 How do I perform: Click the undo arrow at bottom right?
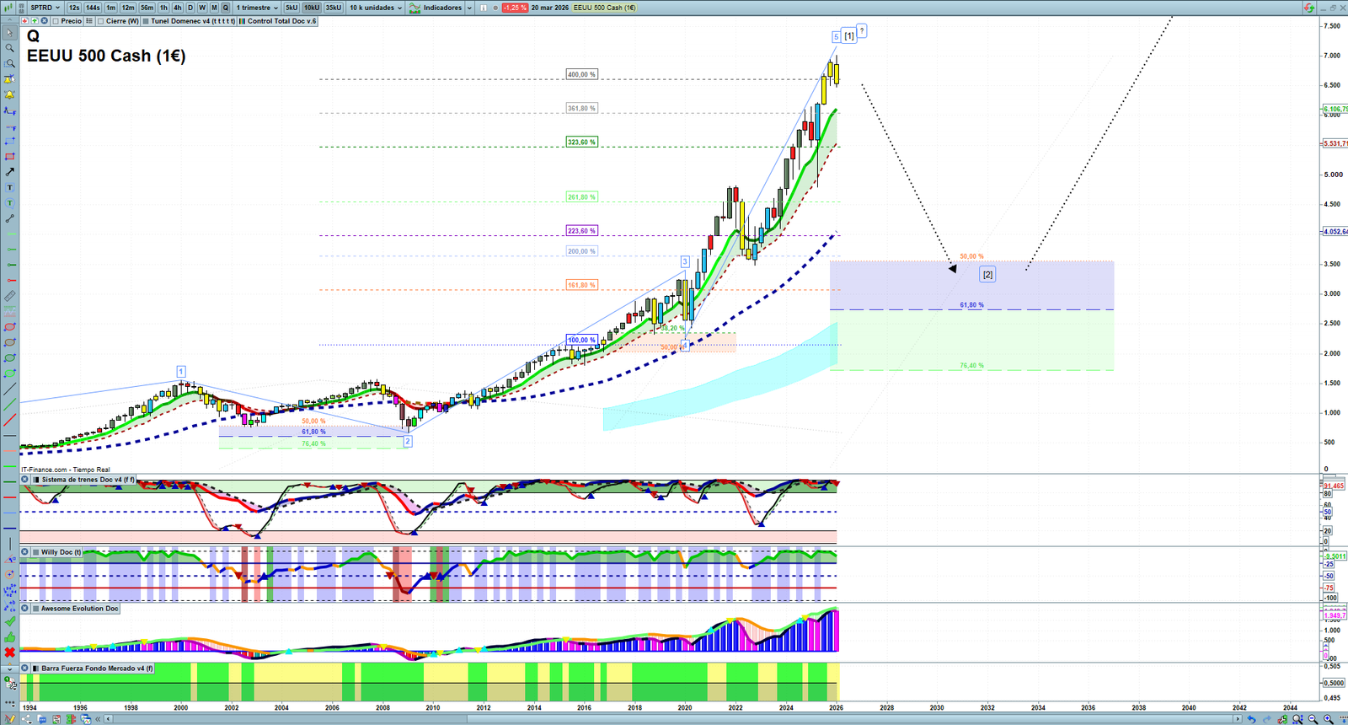[1251, 719]
